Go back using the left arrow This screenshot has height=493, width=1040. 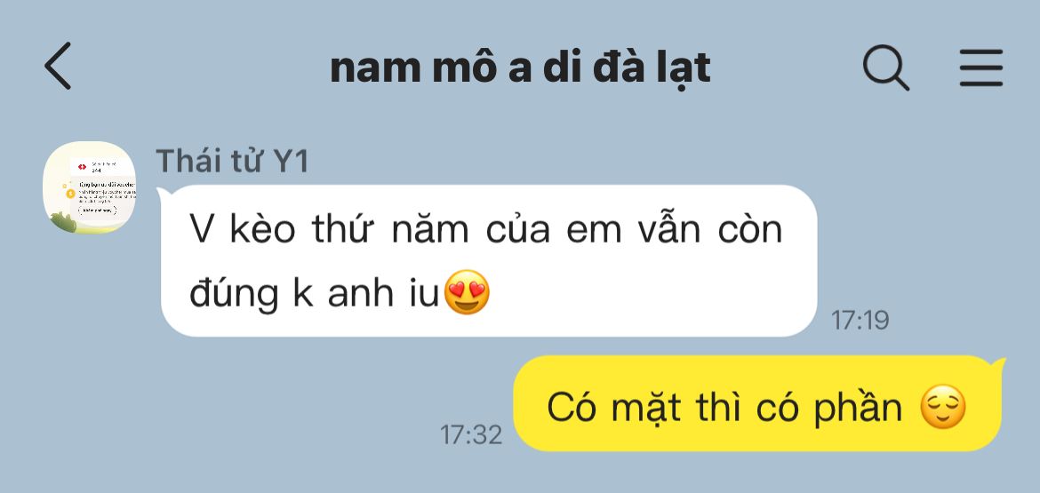(58, 66)
